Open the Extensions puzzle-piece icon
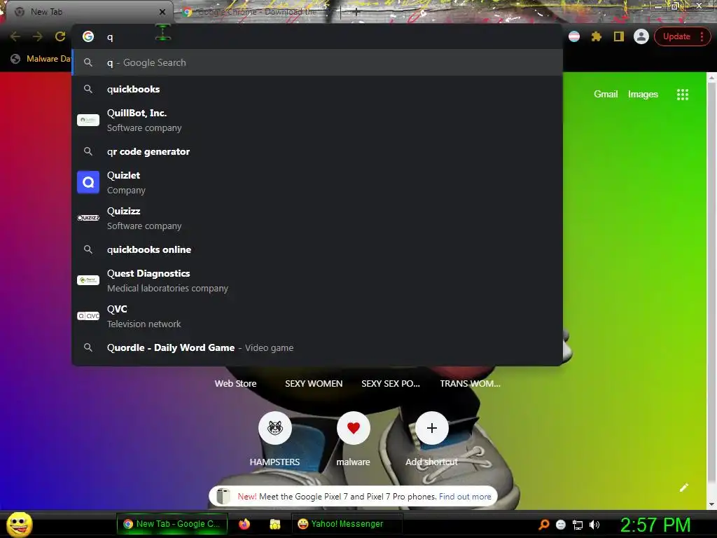The width and height of the screenshot is (717, 538). point(597,36)
